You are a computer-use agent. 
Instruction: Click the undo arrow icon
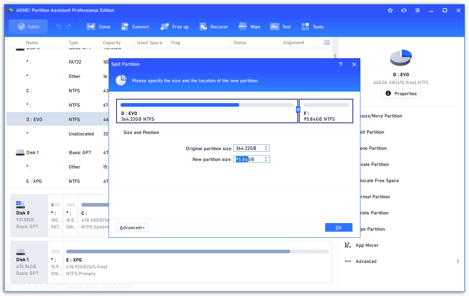point(59,27)
